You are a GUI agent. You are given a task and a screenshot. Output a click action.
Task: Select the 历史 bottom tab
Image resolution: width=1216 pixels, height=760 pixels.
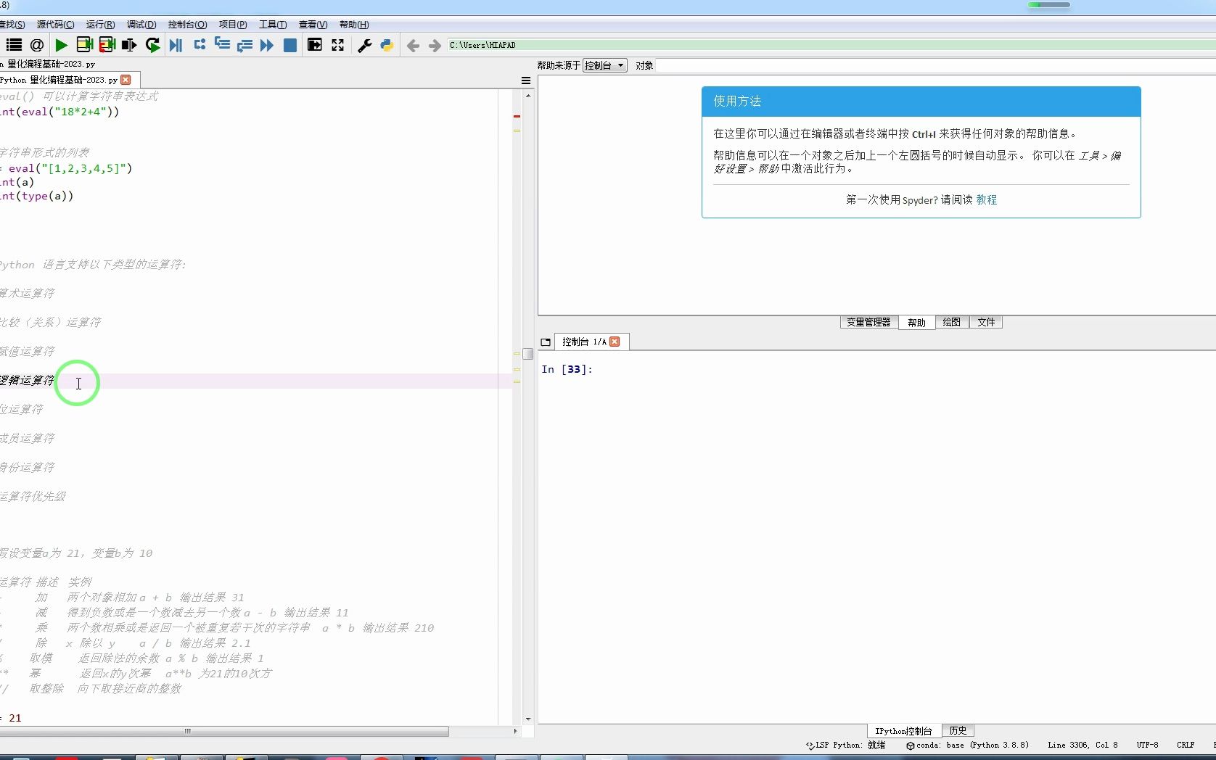pyautogui.click(x=958, y=730)
